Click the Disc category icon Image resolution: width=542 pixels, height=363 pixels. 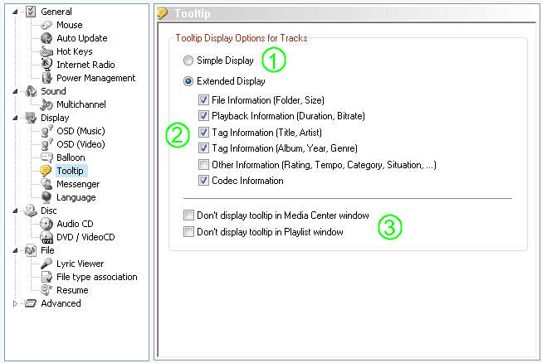pyautogui.click(x=31, y=211)
